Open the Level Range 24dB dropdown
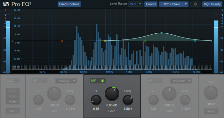 click(135, 4)
